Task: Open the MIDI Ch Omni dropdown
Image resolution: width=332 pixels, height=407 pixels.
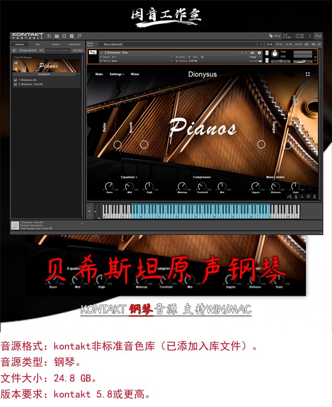Action: [136, 61]
